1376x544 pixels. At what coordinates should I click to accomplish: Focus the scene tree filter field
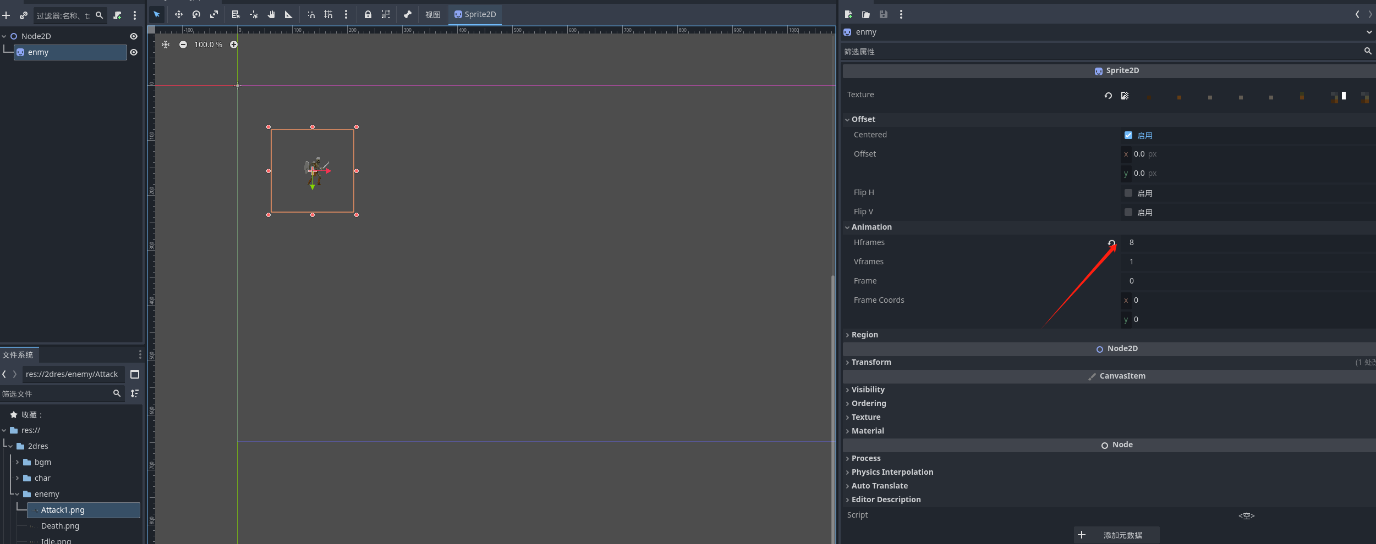click(70, 15)
